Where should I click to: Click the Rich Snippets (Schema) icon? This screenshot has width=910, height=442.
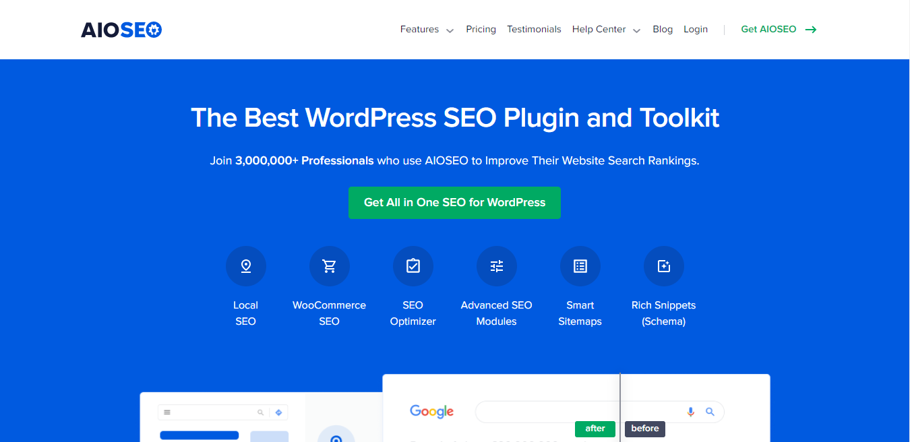pos(664,266)
